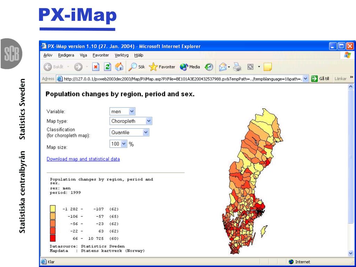Open dropdown arrow next to Forward button
Image resolution: width=356 pixels, height=267 pixels.
click(x=87, y=67)
